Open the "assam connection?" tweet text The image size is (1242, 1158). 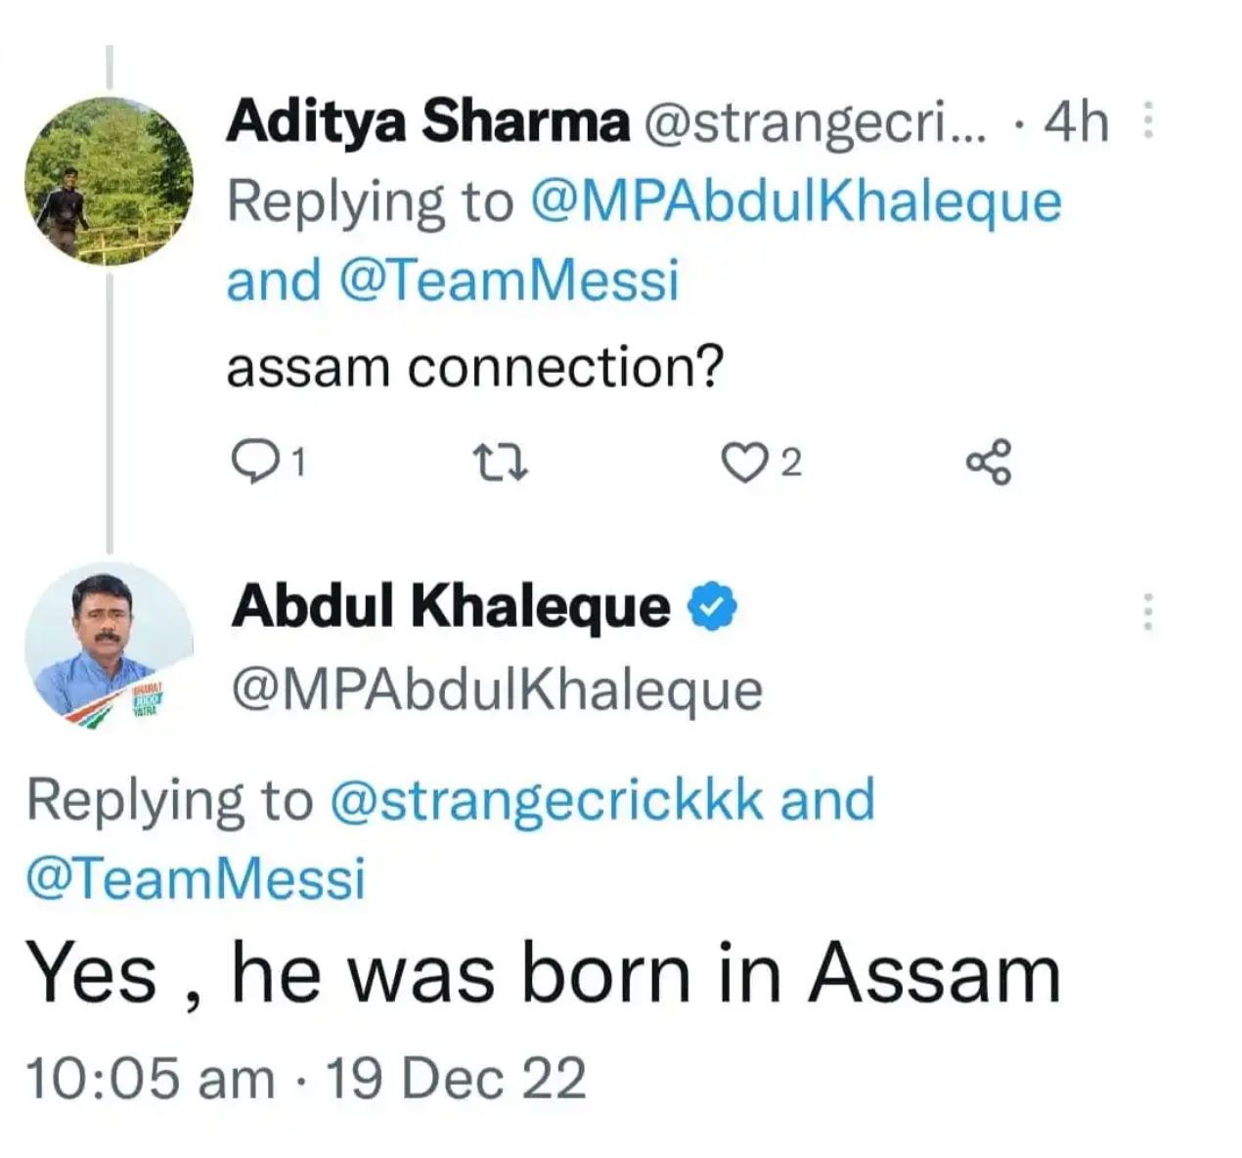coord(474,368)
